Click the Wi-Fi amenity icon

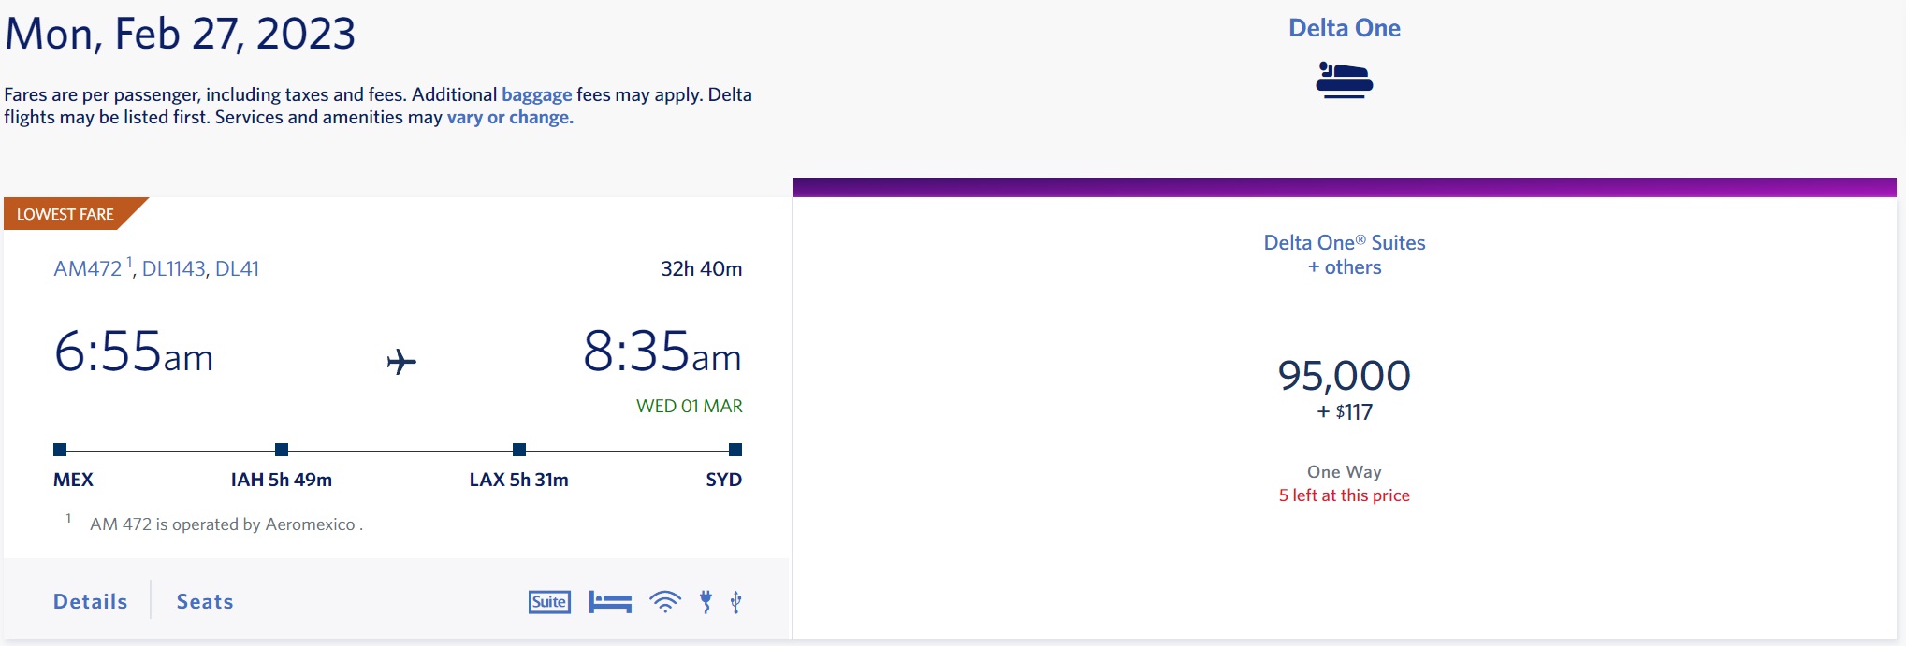pyautogui.click(x=665, y=602)
